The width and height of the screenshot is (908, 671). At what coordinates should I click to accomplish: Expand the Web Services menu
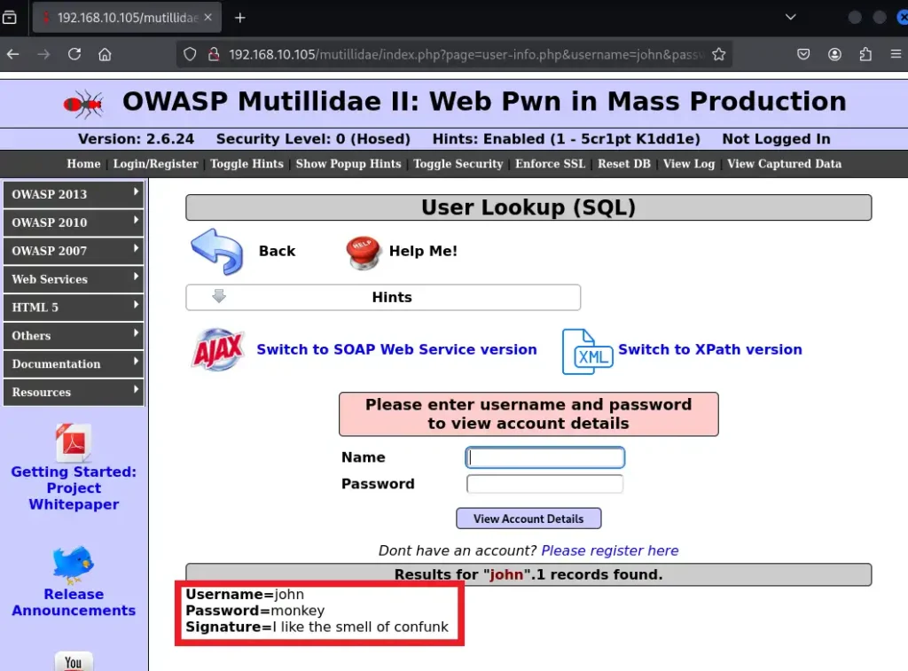click(74, 279)
